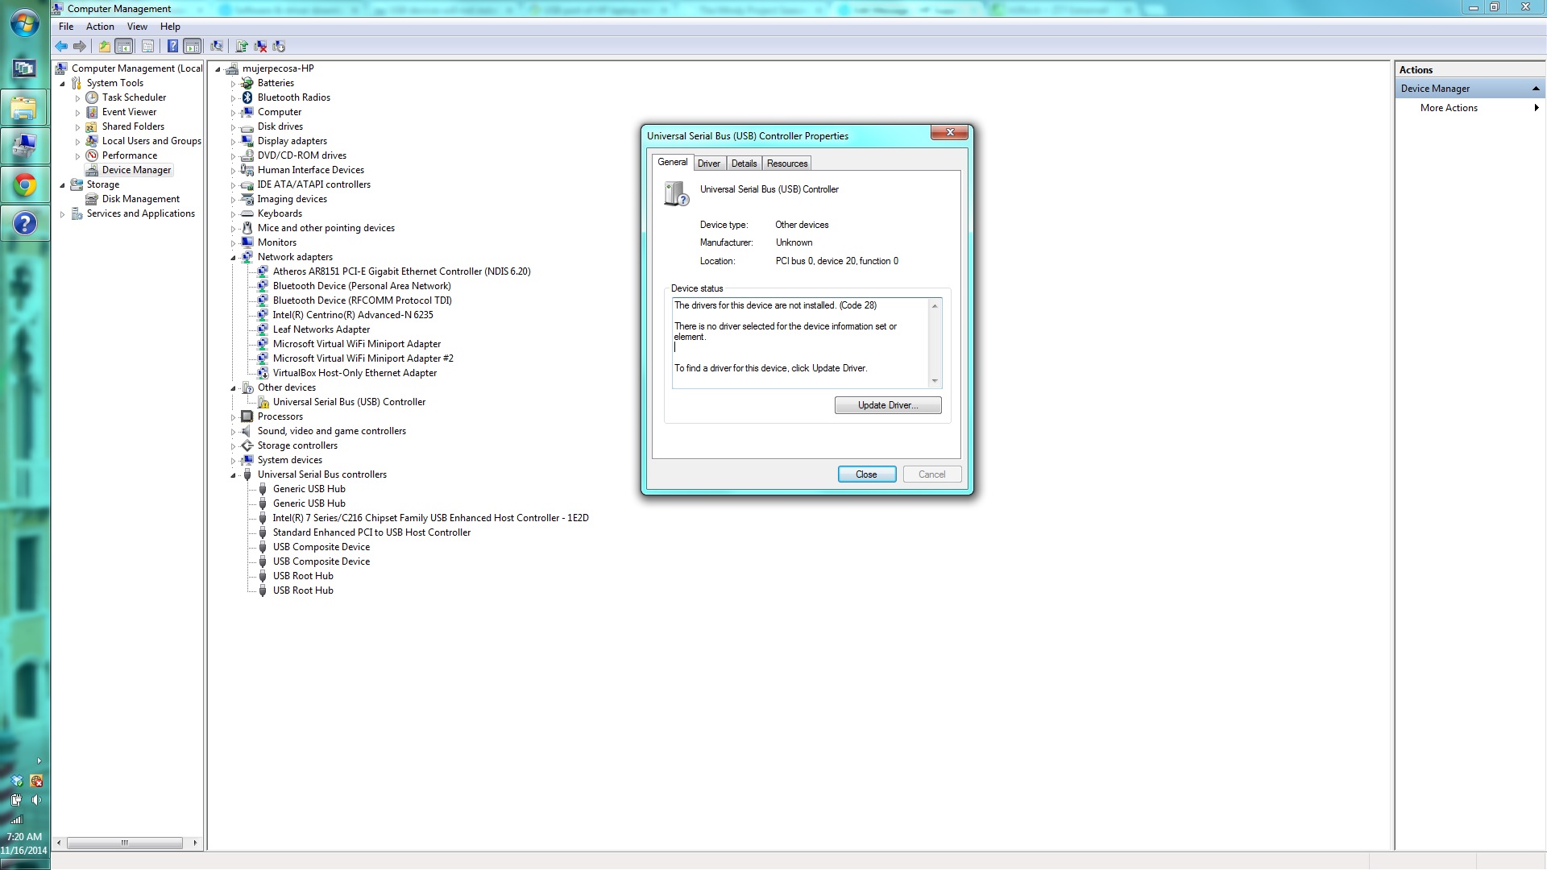Click the Uninstall device toolbar icon
Image resolution: width=1547 pixels, height=870 pixels.
(260, 46)
